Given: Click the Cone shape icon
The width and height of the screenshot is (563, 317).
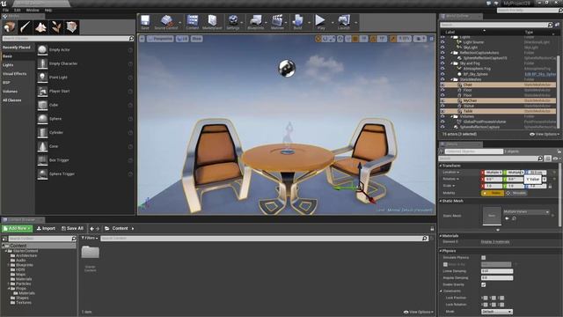Looking at the screenshot, I should (x=42, y=146).
